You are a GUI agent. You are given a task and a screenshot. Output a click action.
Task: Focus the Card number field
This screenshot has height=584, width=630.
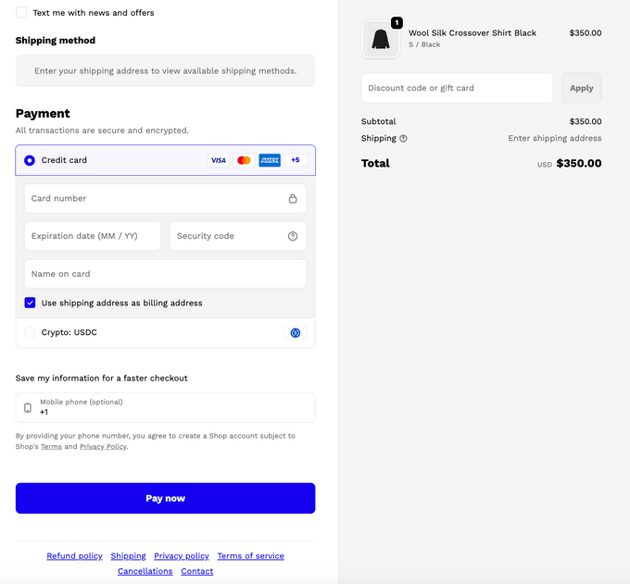(x=165, y=198)
